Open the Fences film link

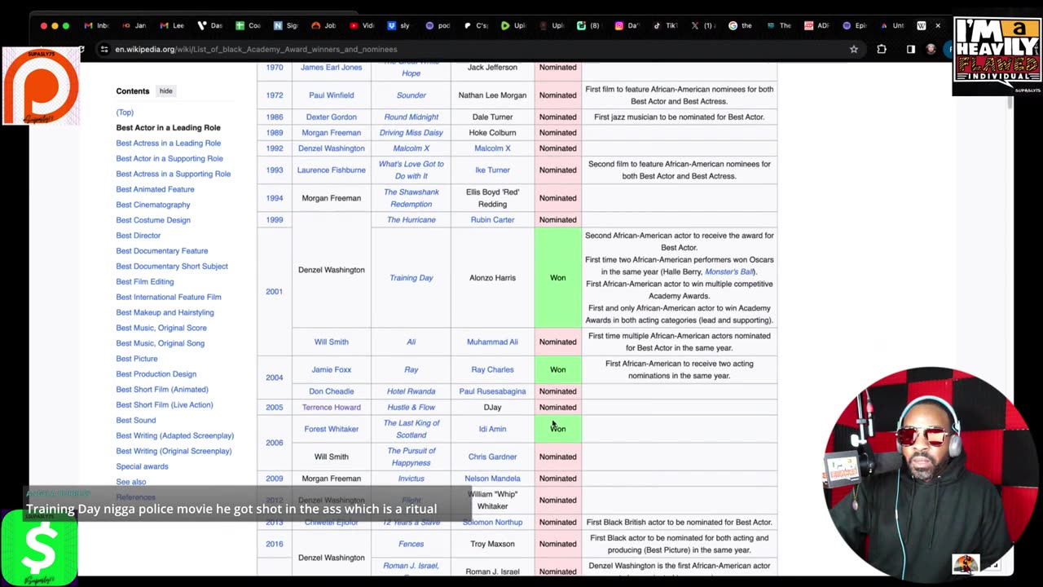point(411,544)
